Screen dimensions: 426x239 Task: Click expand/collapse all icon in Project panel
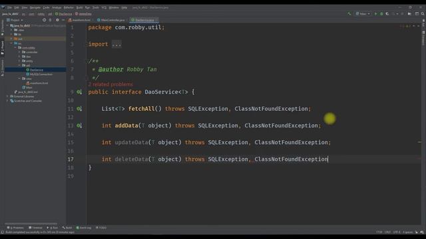pyautogui.click(x=51, y=20)
